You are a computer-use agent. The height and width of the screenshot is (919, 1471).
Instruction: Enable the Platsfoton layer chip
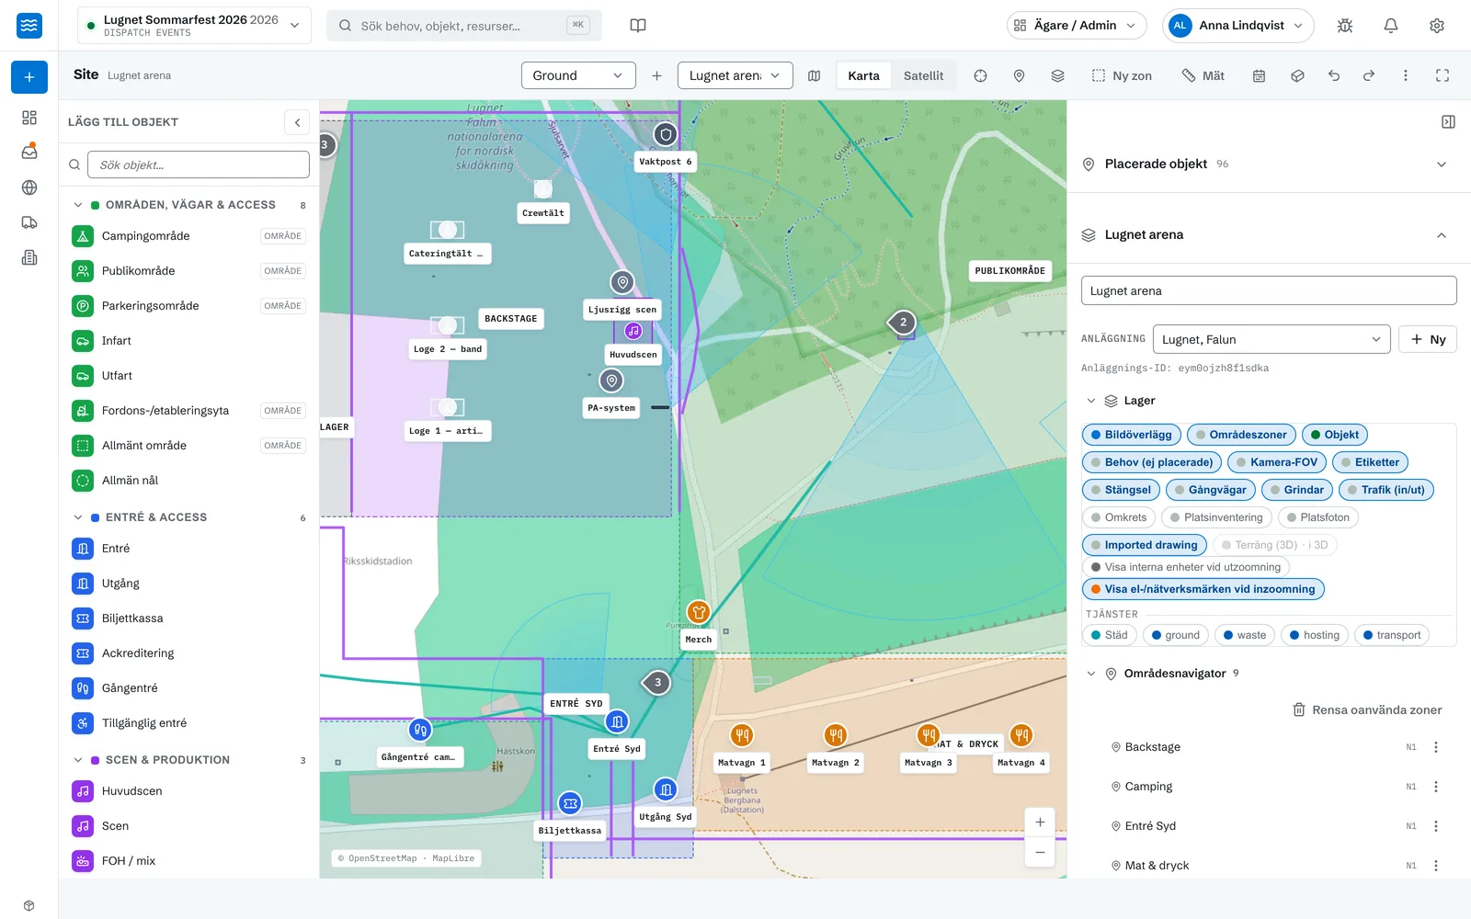pyautogui.click(x=1318, y=517)
